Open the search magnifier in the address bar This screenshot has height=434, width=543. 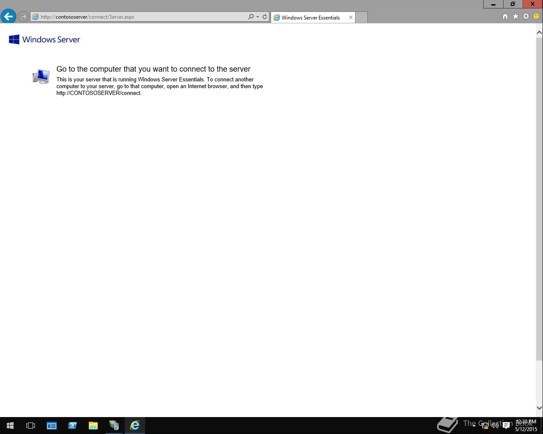(x=251, y=17)
